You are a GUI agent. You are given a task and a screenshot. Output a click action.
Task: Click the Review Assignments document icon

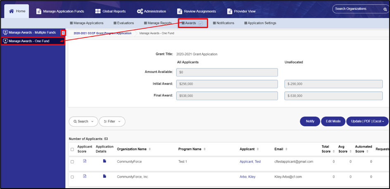click(180, 11)
